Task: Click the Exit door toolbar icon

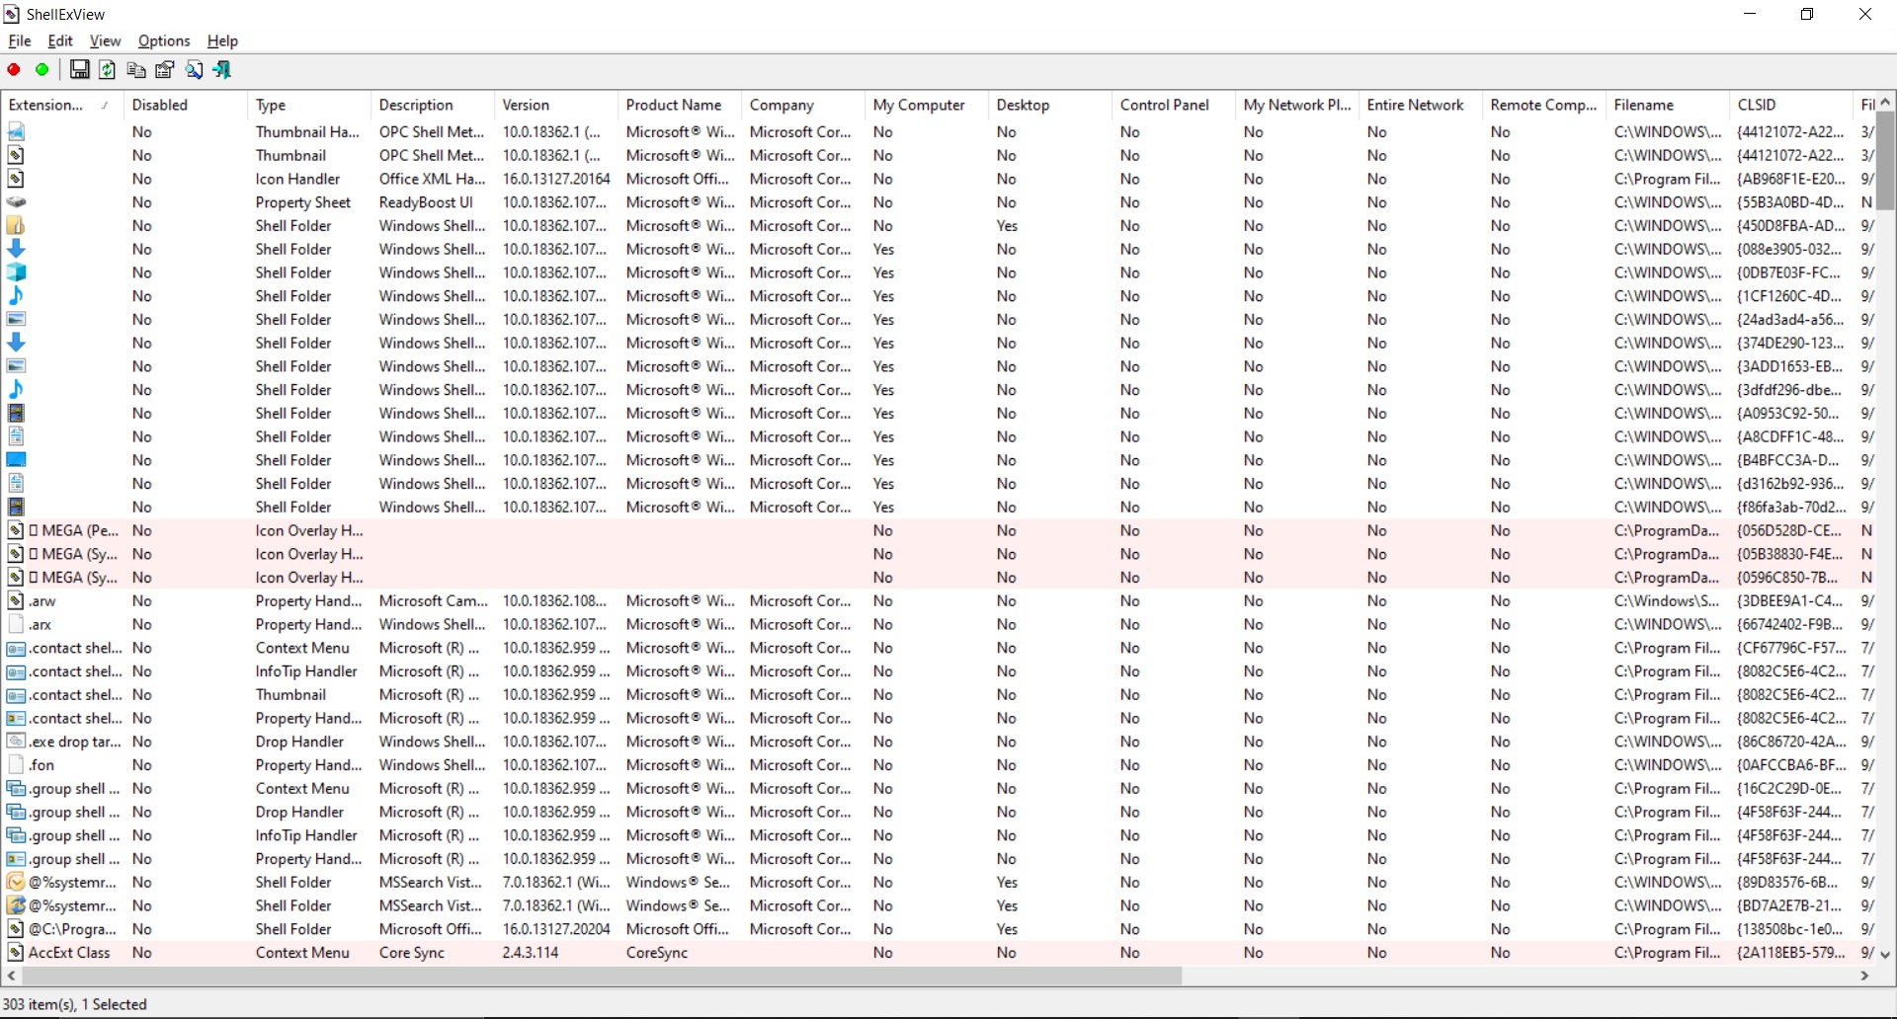Action: click(222, 69)
